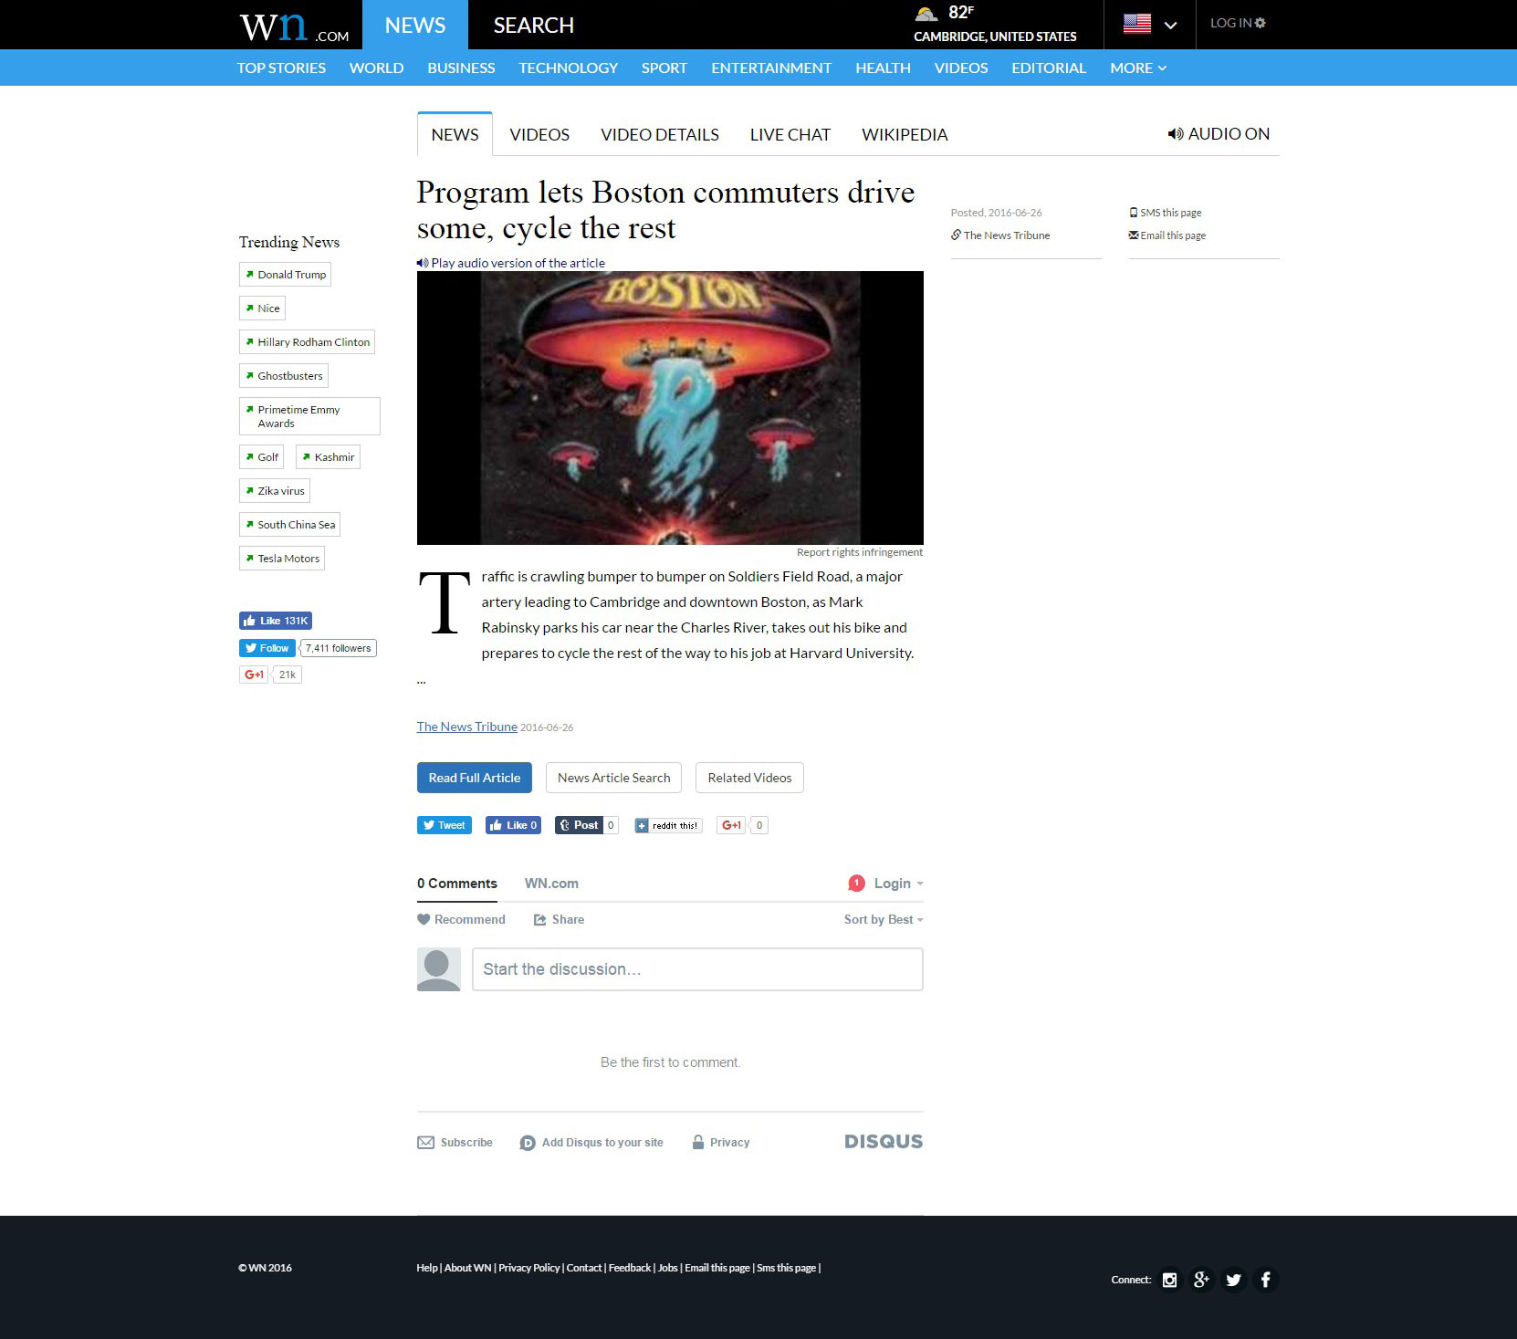The width and height of the screenshot is (1517, 1339).
Task: Open The News Tribune source link in sidebar
Action: coord(1000,235)
